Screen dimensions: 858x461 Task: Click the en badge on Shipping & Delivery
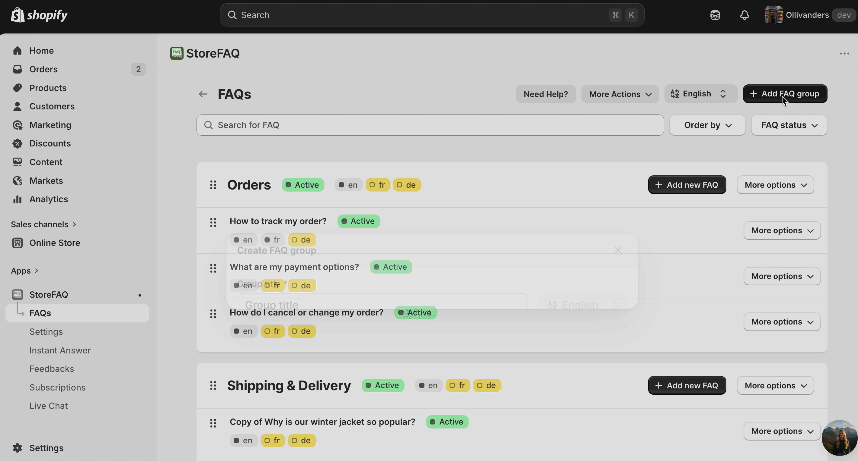(x=428, y=385)
